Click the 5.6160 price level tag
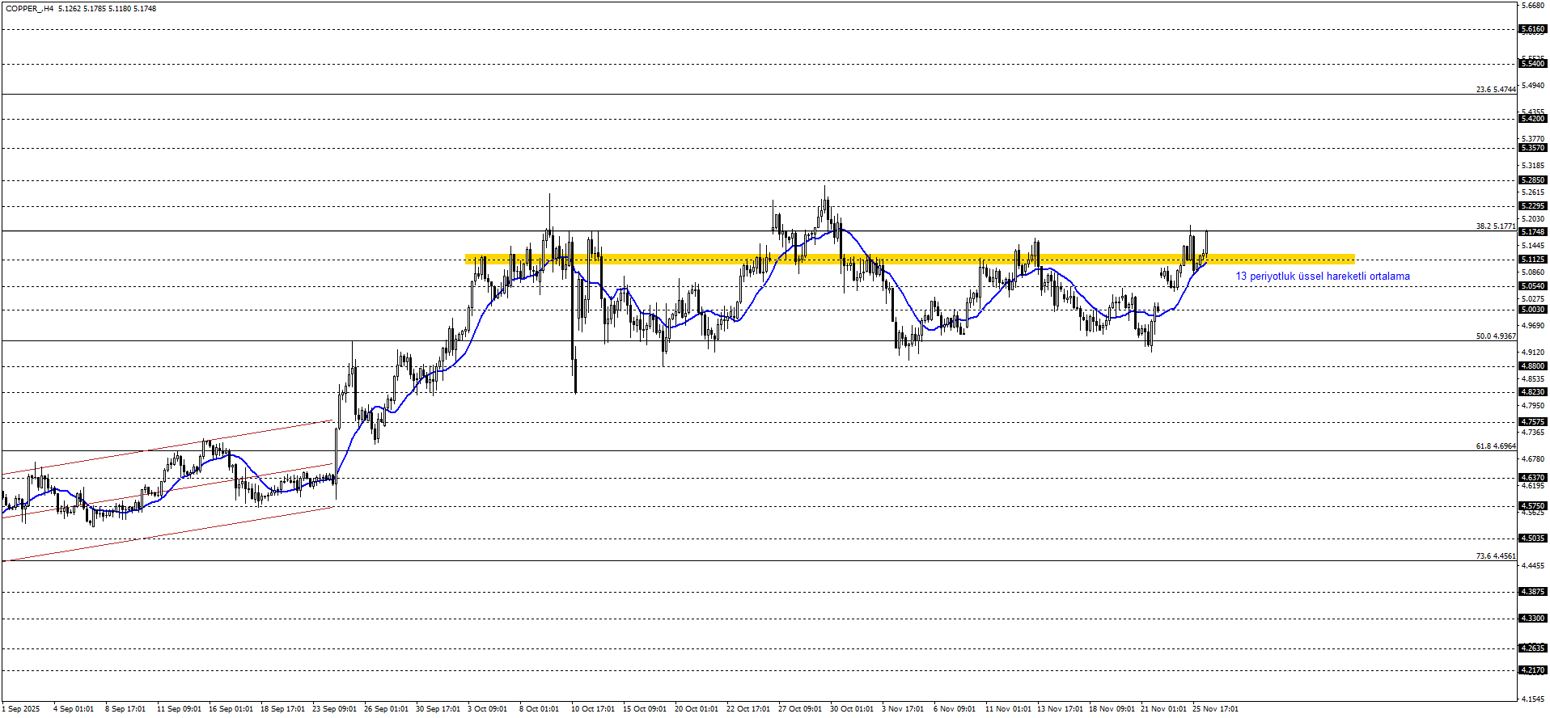This screenshot has height=718, width=1550. pyautogui.click(x=1533, y=29)
